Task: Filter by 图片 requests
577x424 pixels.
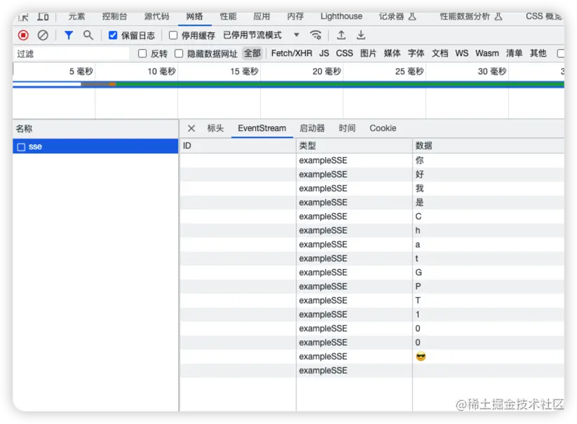Action: pos(368,54)
